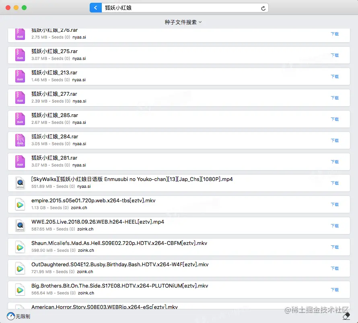Viewport: 358px width, 323px height.
Task: Select the Shaun.Micallefs.Mad.As.Hell.S09E02 title
Action: pos(119,243)
